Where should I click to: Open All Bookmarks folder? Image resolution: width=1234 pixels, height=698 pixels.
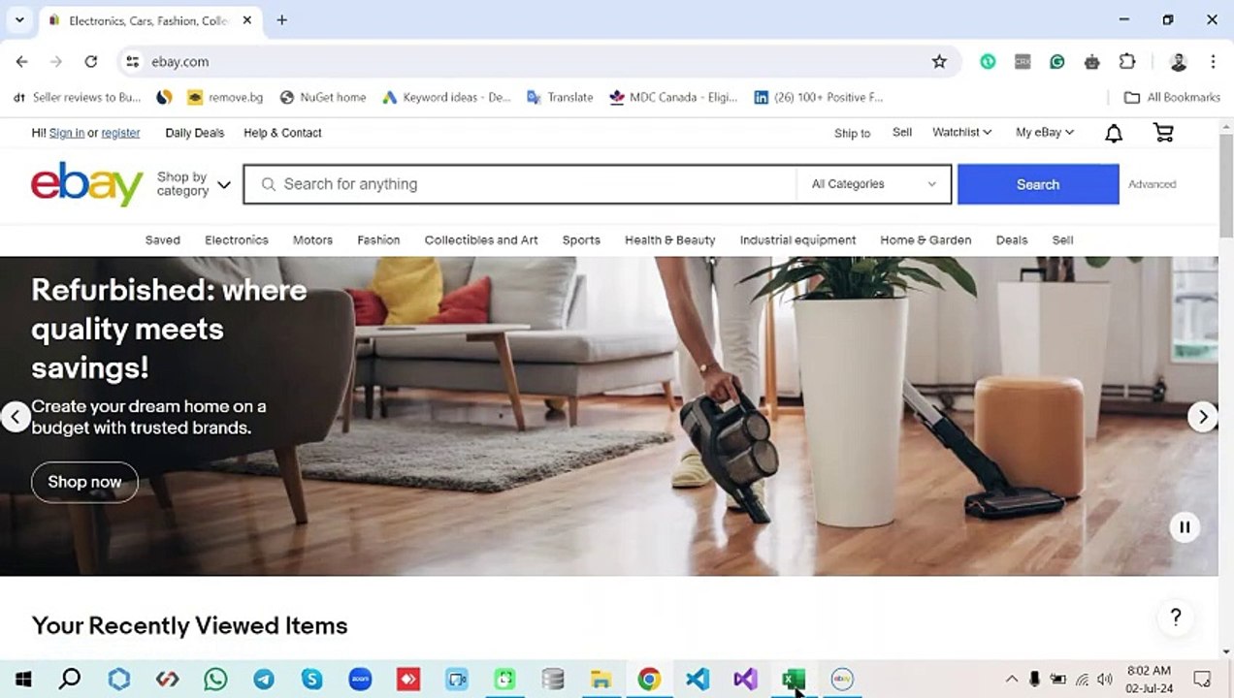click(x=1172, y=97)
